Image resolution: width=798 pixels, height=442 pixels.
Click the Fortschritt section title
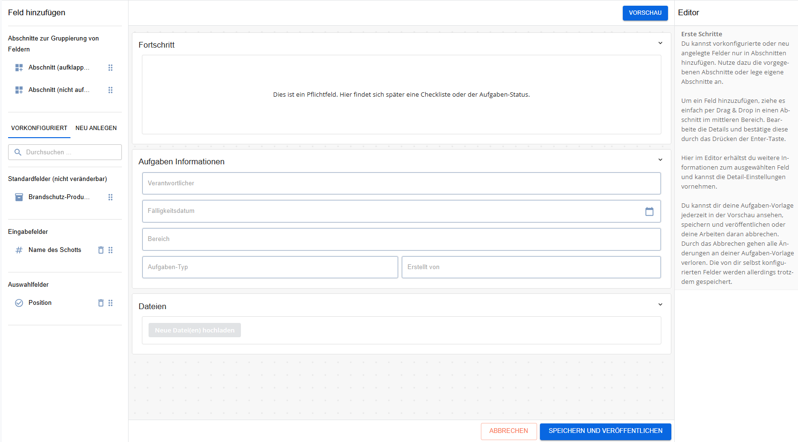tap(157, 45)
